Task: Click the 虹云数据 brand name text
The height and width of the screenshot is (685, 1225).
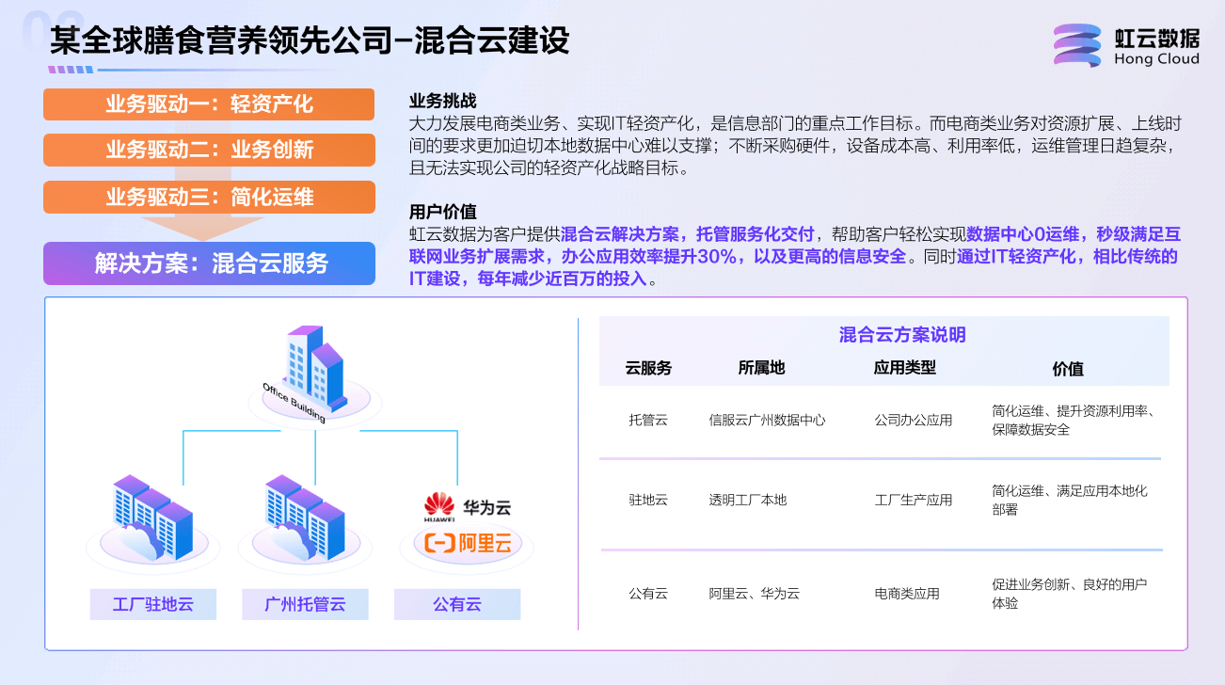Action: tap(1157, 39)
